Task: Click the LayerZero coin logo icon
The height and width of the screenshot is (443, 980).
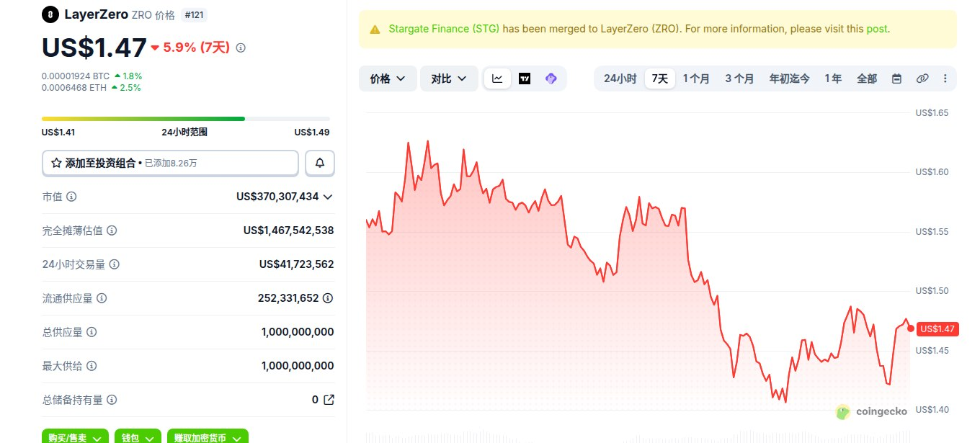Action: click(50, 14)
